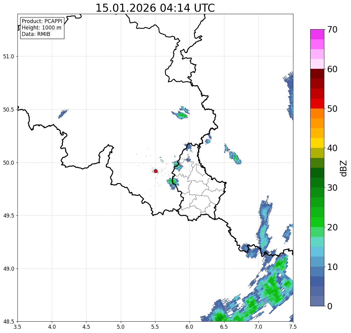This screenshot has height=333, width=351.
Task: Click the small blue echo near 50.45N 4.2E
Action: coord(63,114)
